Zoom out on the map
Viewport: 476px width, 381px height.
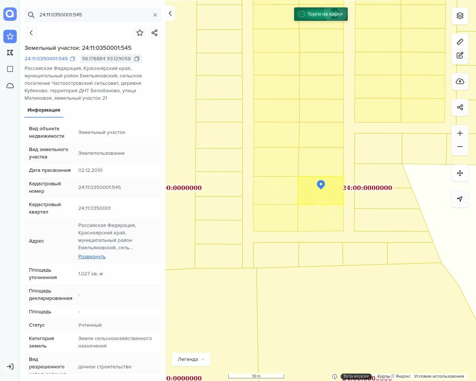pyautogui.click(x=460, y=147)
